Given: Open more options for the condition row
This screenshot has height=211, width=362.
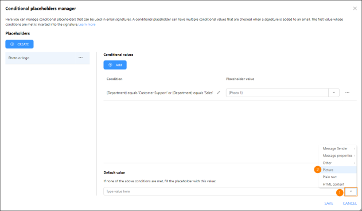Looking at the screenshot, I should 347,93.
